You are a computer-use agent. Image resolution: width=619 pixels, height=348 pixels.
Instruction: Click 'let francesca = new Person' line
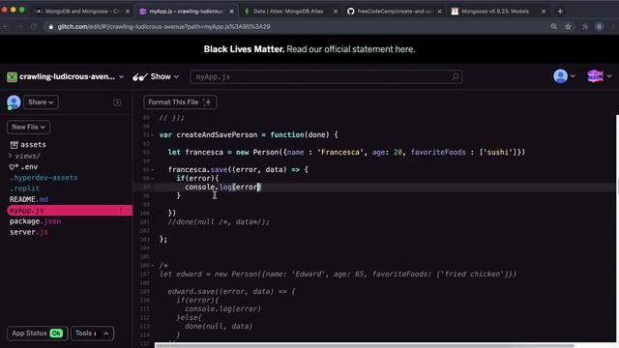click(346, 153)
